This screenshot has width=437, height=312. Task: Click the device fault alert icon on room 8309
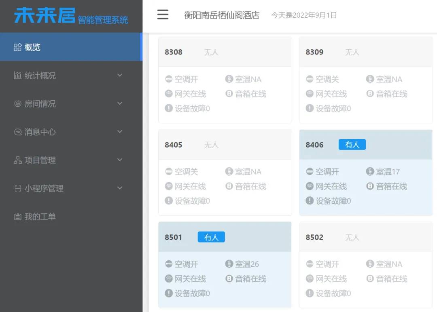[310, 108]
